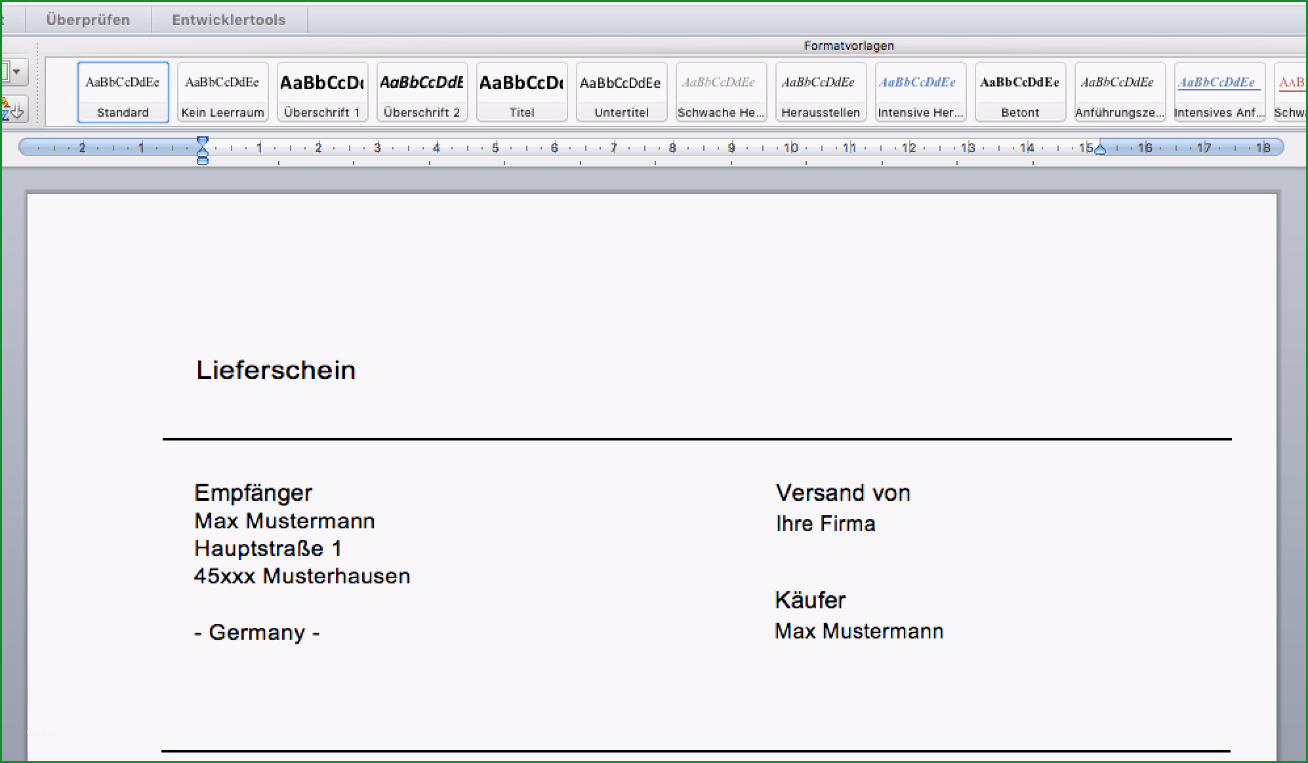Switch to Entwicklertools ribbon tab

coord(230,18)
